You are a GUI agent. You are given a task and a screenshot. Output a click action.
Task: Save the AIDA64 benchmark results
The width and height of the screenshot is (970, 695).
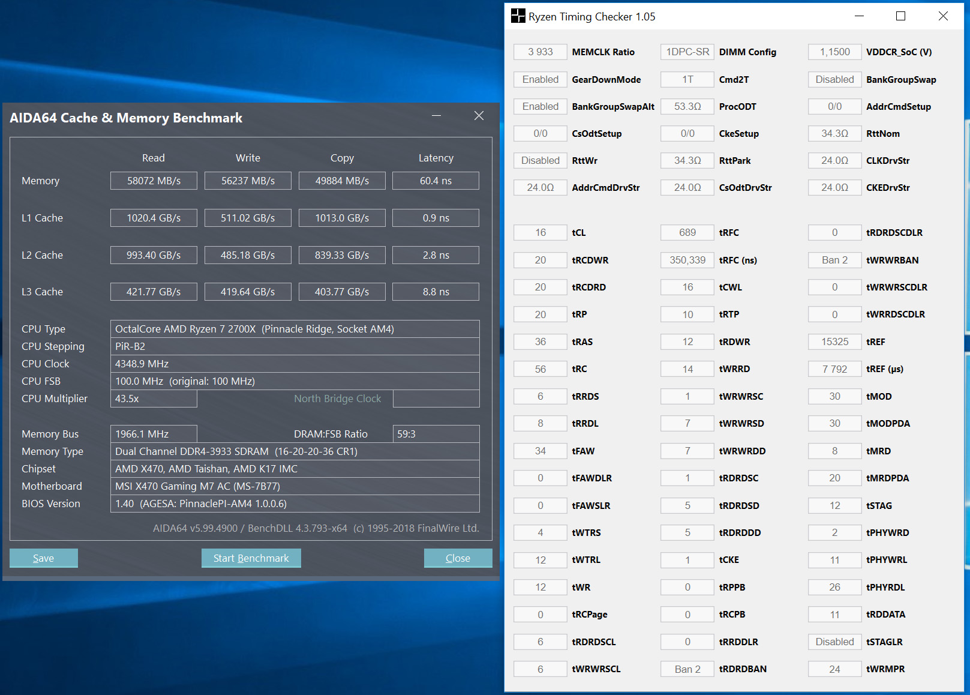44,558
